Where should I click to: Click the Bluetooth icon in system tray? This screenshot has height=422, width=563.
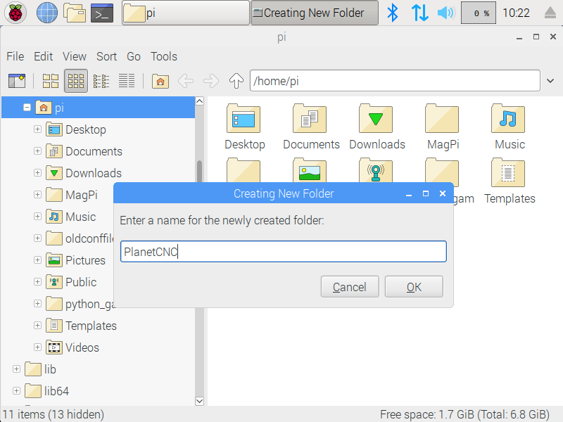[393, 13]
